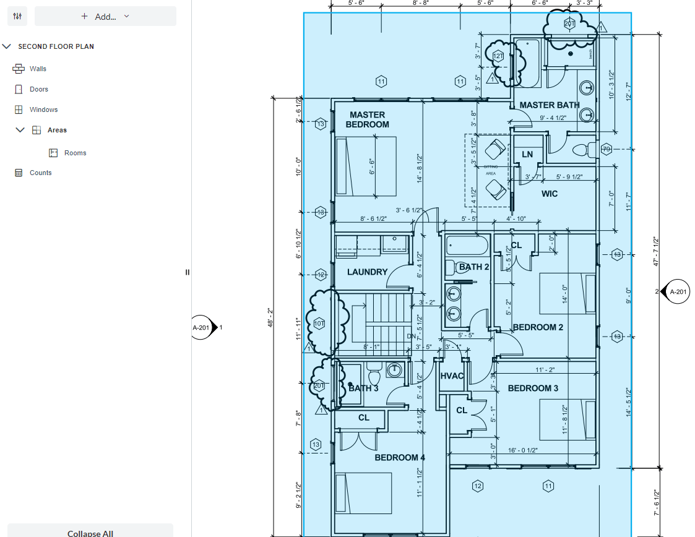Open the Add dropdown chevron arrow
This screenshot has height=537, width=695.
click(x=127, y=16)
